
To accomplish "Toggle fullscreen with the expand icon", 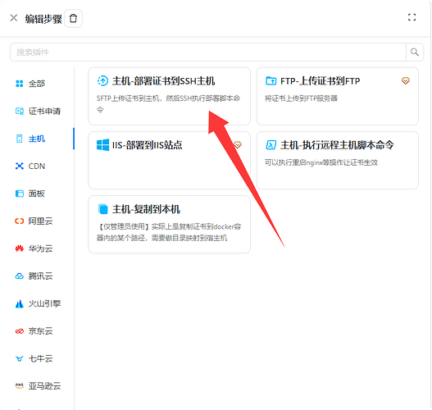I will tap(412, 17).
